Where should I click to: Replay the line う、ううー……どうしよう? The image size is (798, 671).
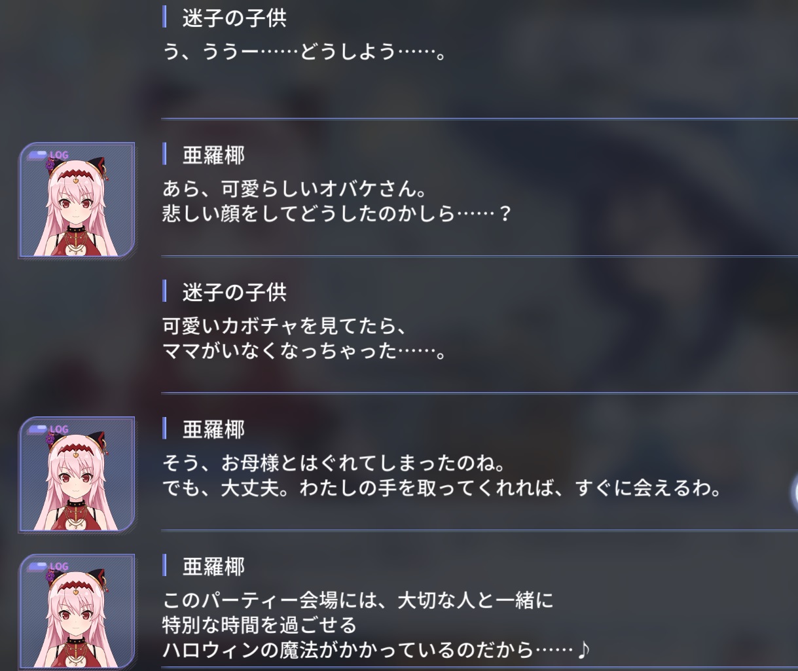[x=304, y=51]
